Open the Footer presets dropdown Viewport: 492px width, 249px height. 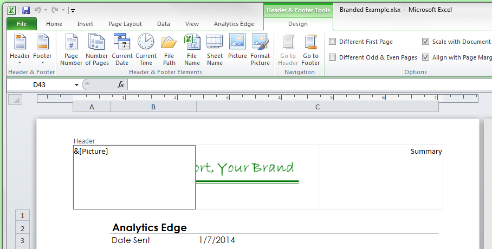(42, 49)
